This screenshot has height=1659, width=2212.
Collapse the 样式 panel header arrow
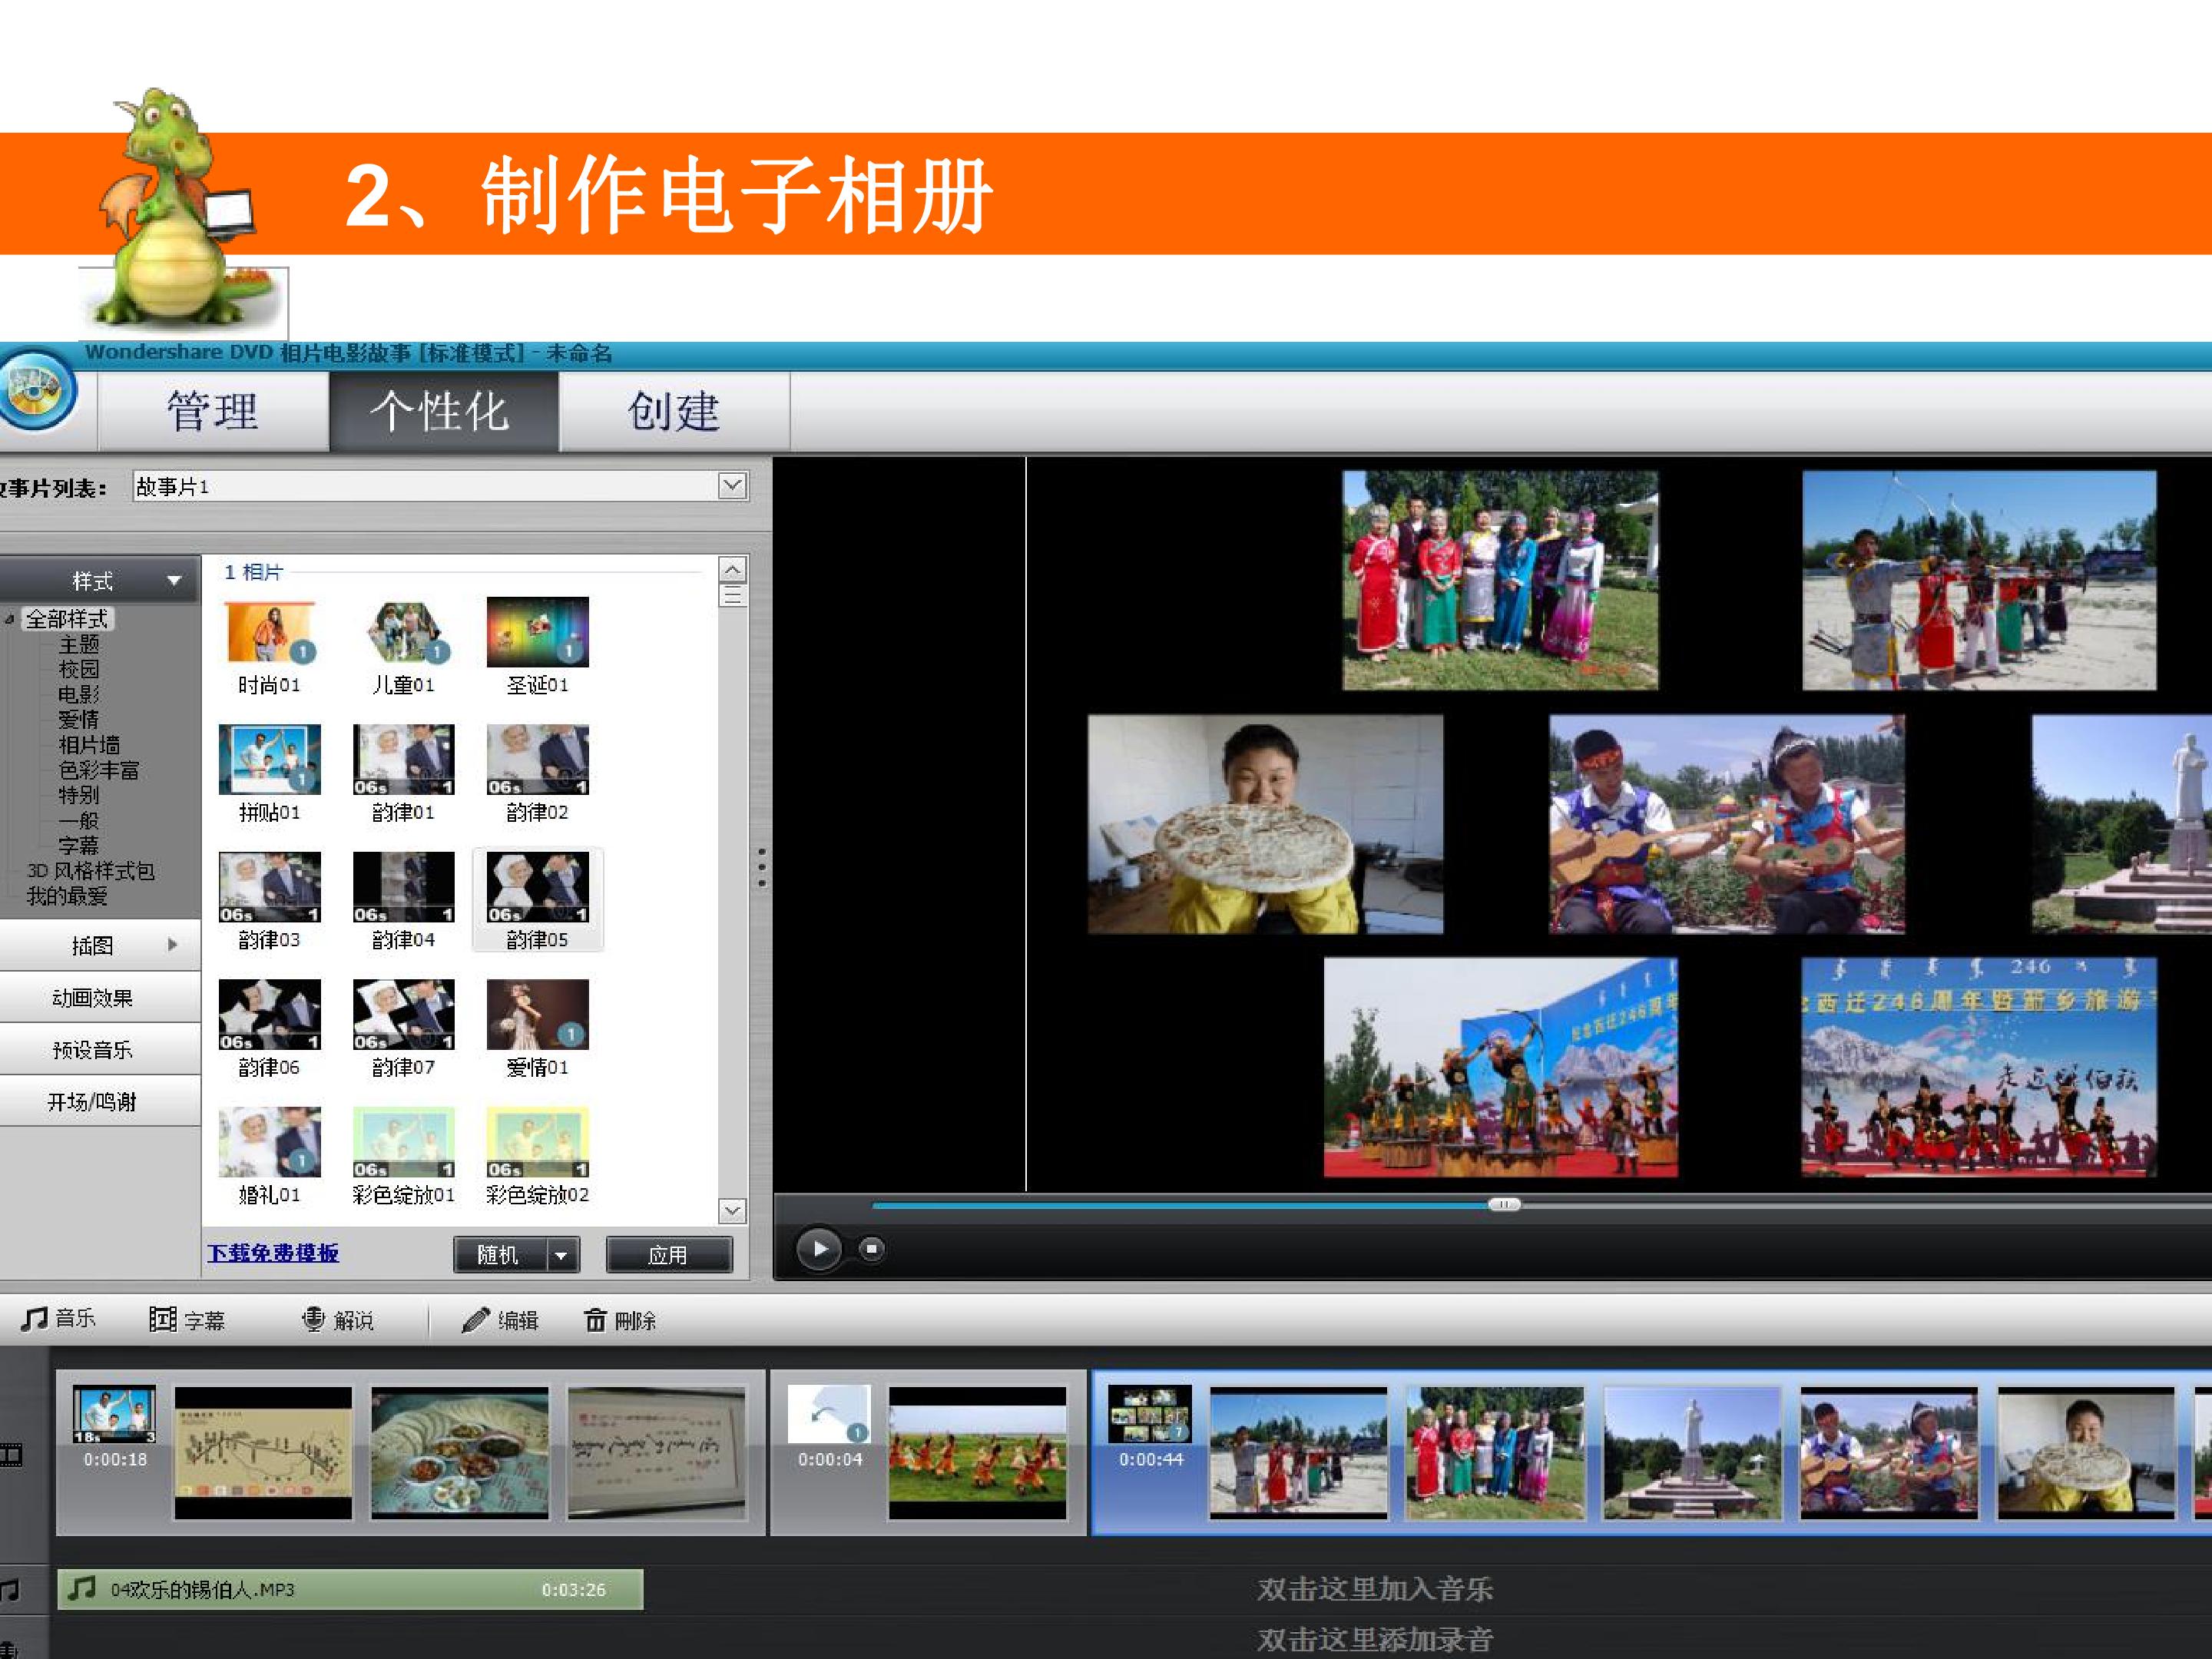point(174,581)
